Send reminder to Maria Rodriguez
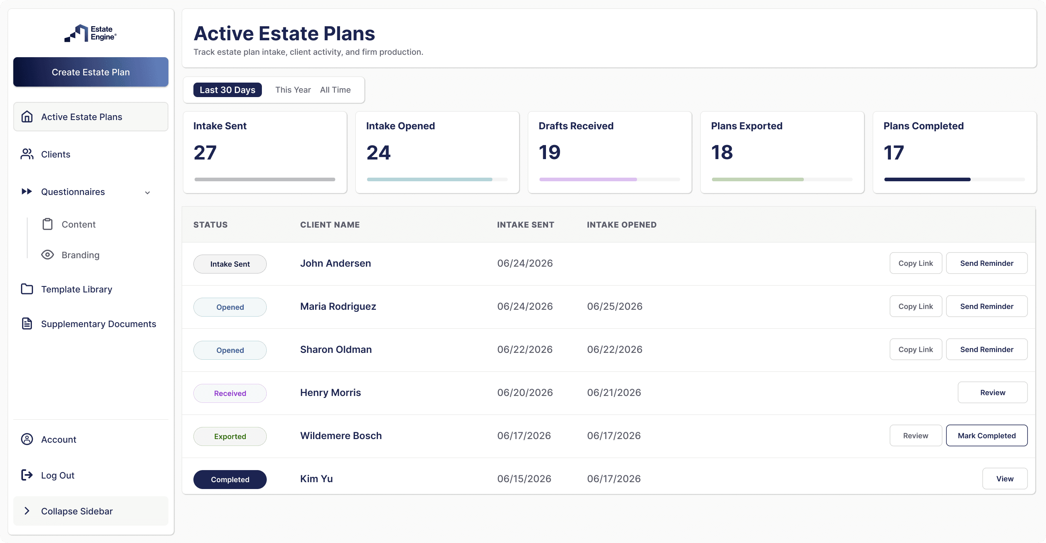Image resolution: width=1046 pixels, height=543 pixels. 987,306
